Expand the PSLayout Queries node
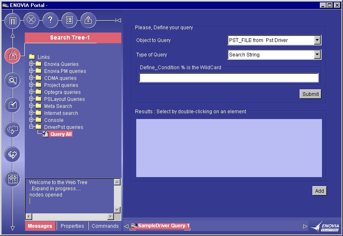 (x=31, y=99)
